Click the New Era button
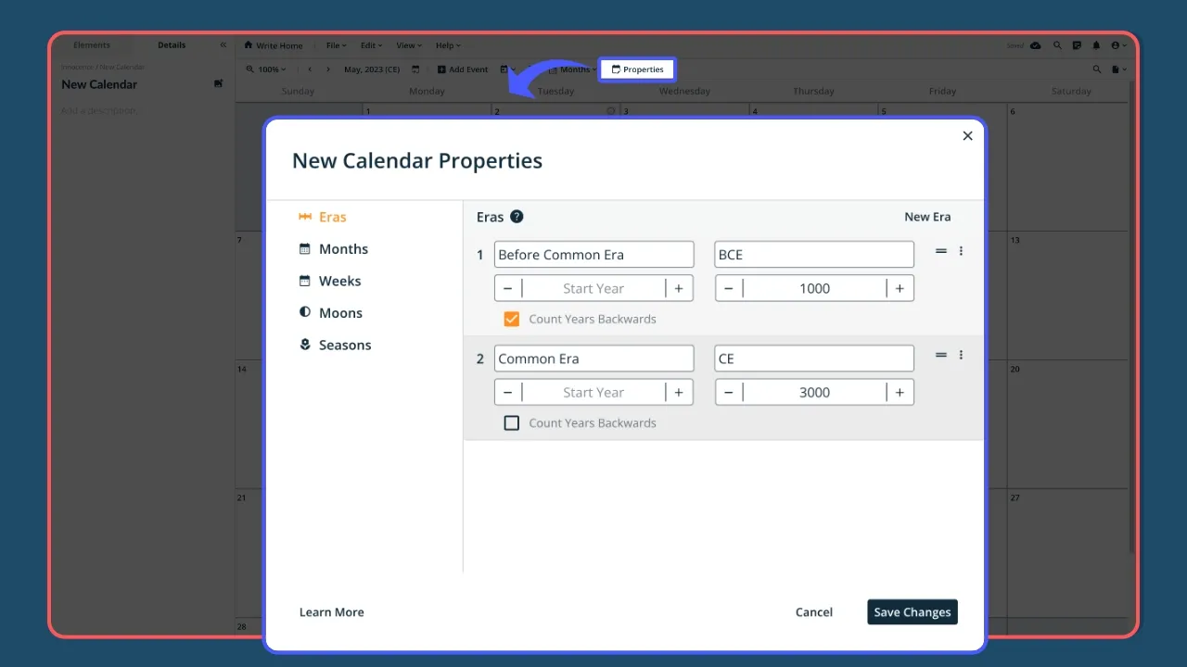 pos(927,217)
